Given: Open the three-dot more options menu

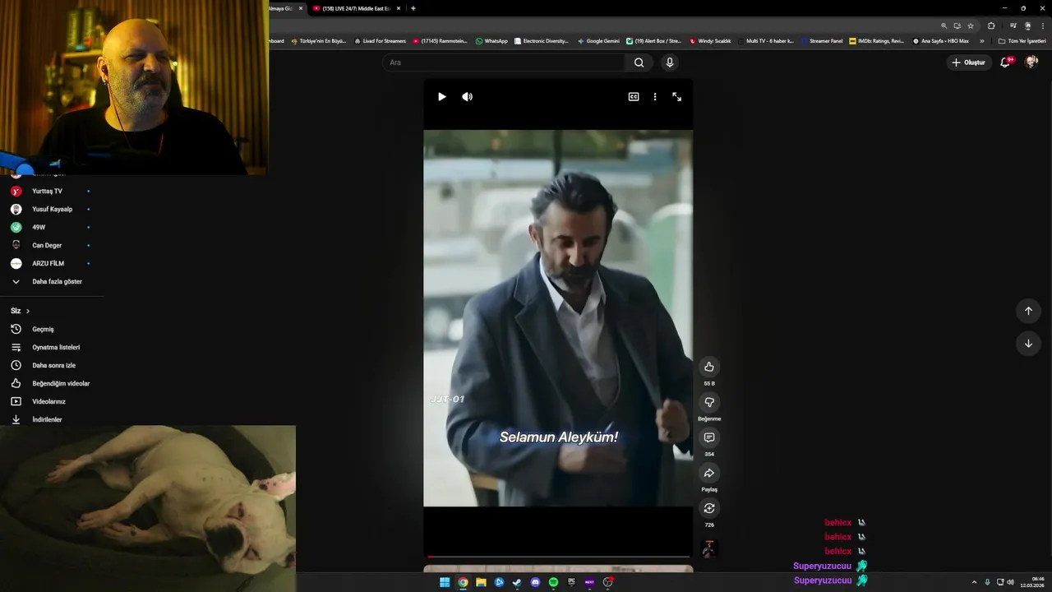Looking at the screenshot, I should tap(655, 97).
